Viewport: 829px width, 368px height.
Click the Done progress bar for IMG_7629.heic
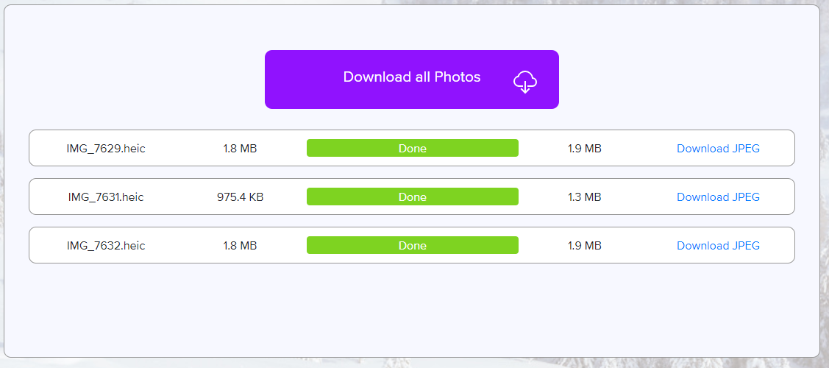click(x=412, y=149)
